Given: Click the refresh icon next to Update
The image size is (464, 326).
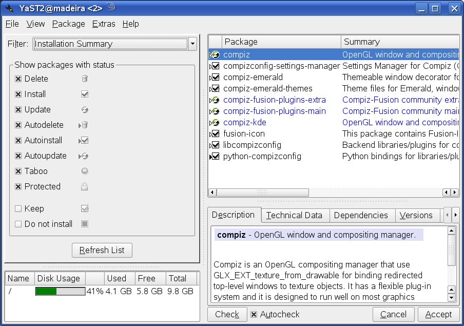Looking at the screenshot, I should click(85, 109).
